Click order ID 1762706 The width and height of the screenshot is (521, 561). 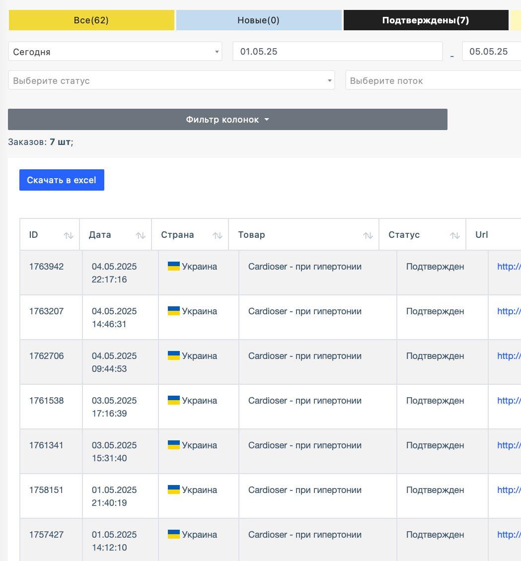click(47, 356)
